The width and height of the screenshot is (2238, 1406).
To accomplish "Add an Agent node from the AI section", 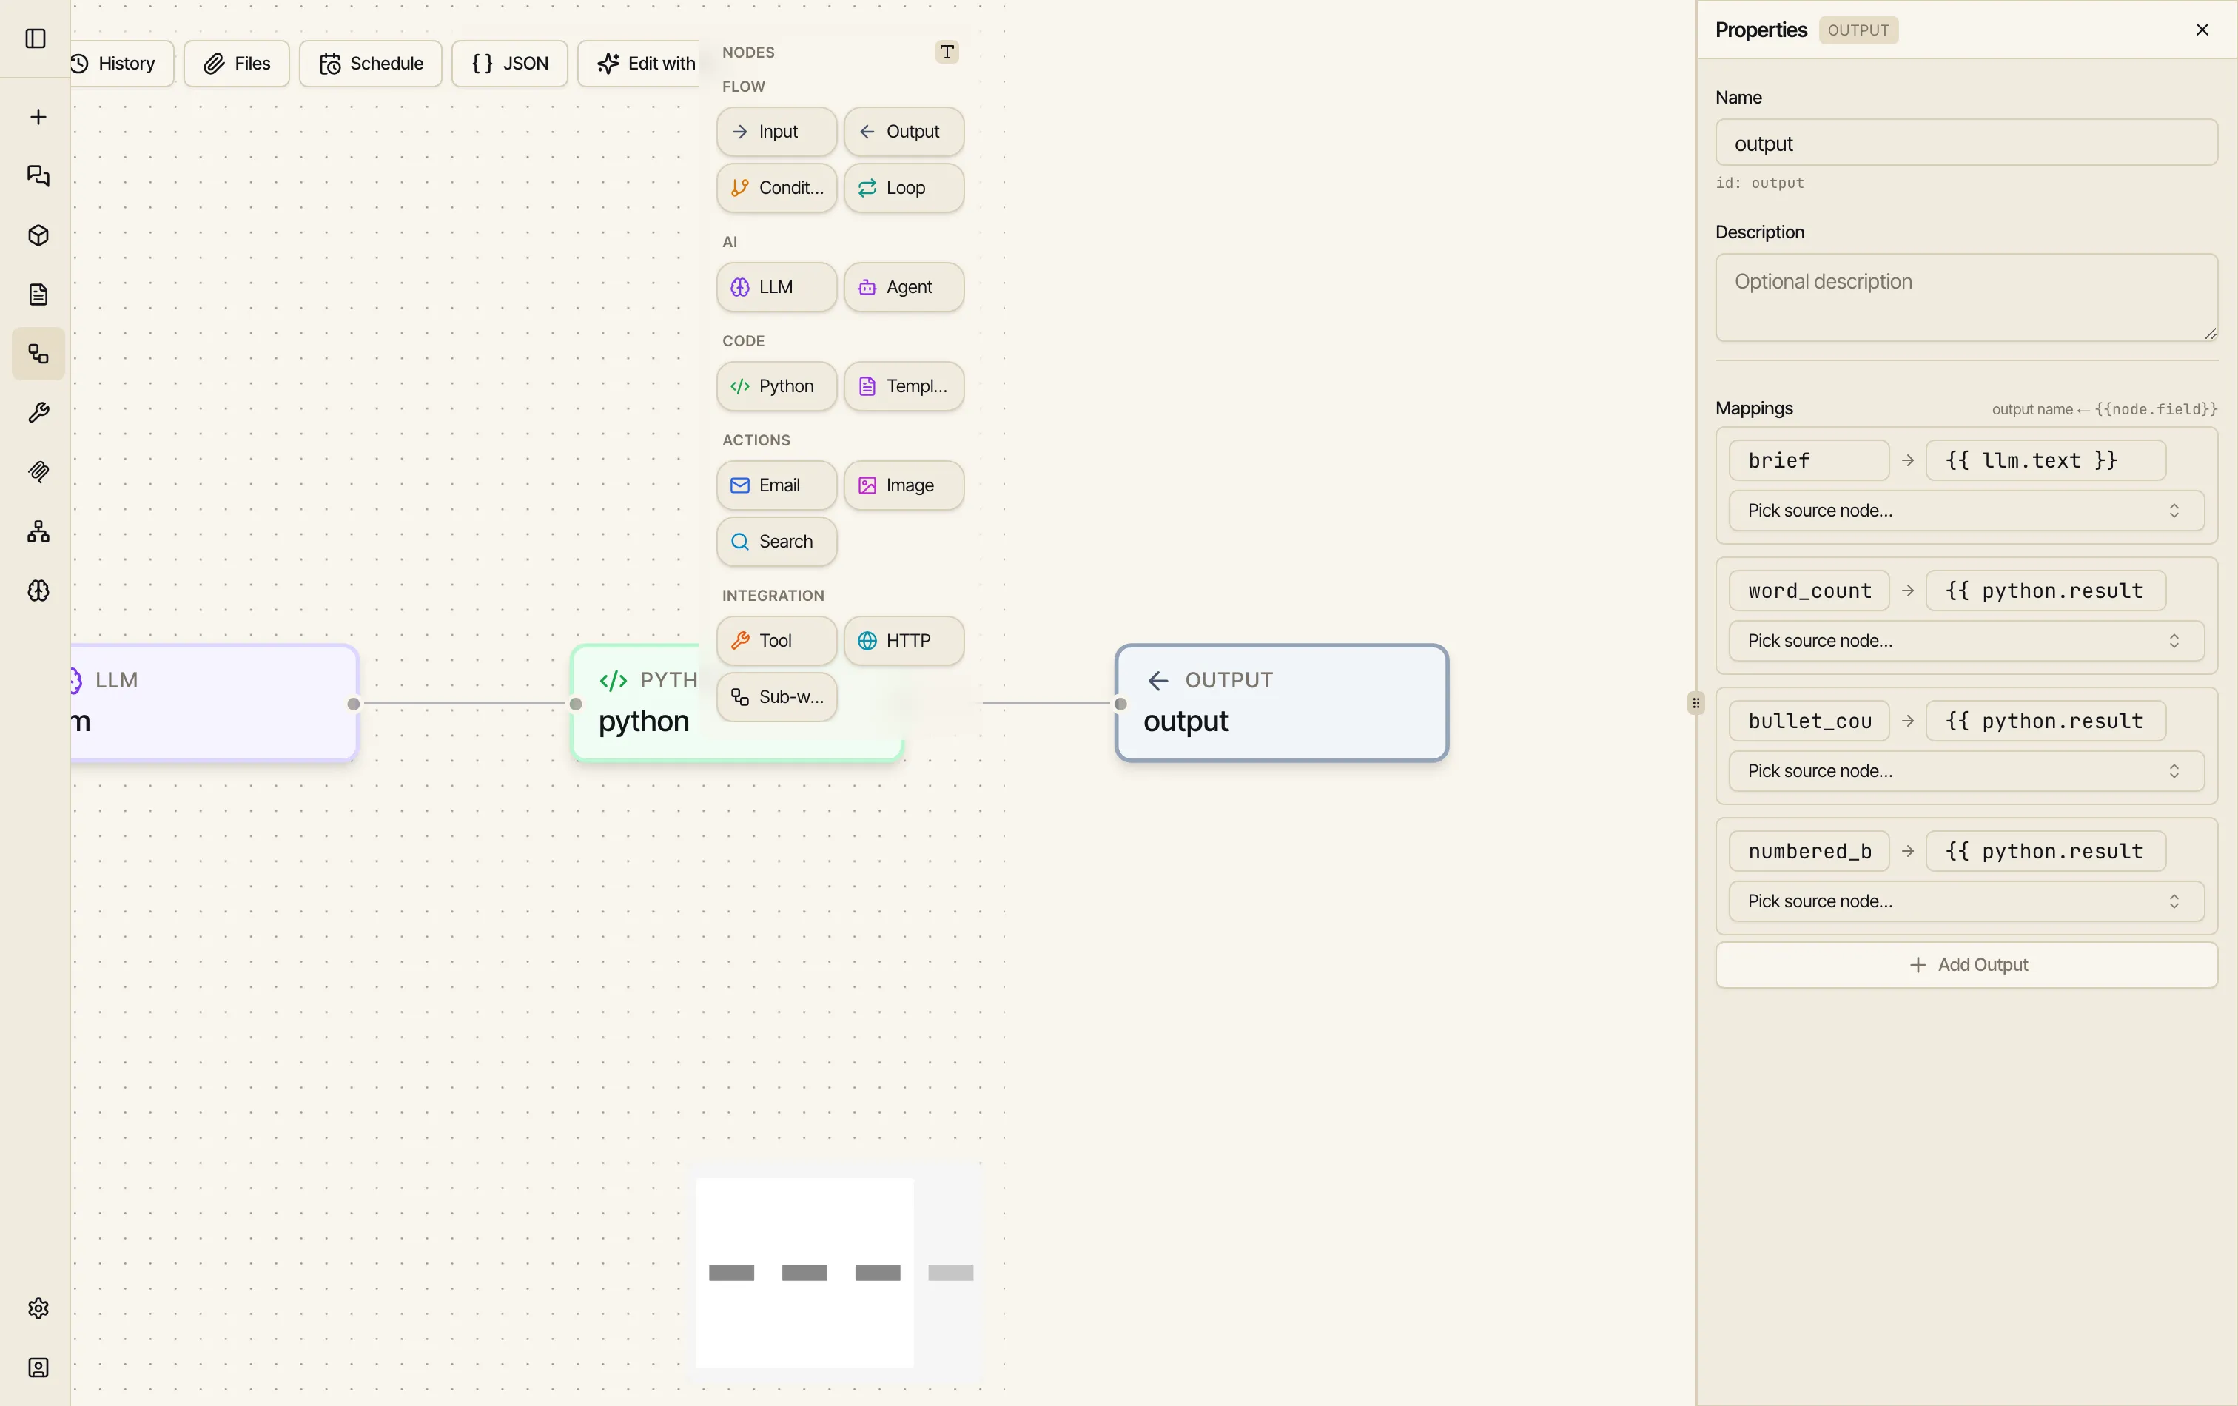I will (904, 287).
